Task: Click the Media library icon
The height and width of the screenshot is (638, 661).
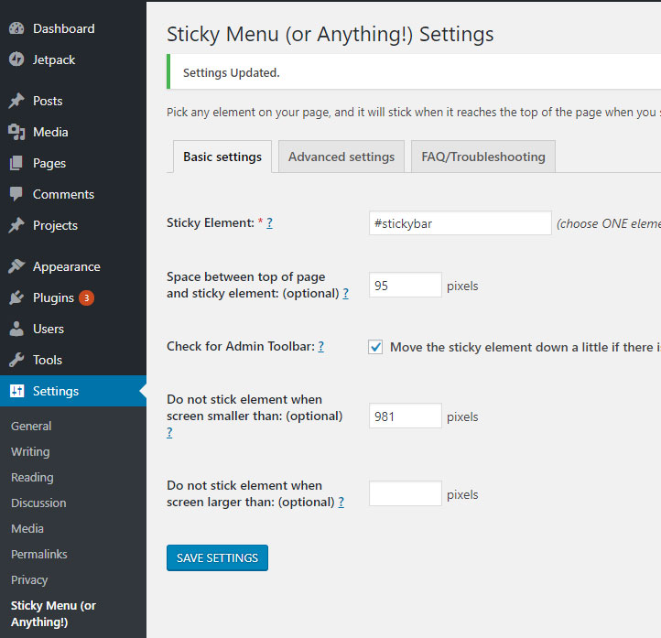Action: [x=16, y=132]
